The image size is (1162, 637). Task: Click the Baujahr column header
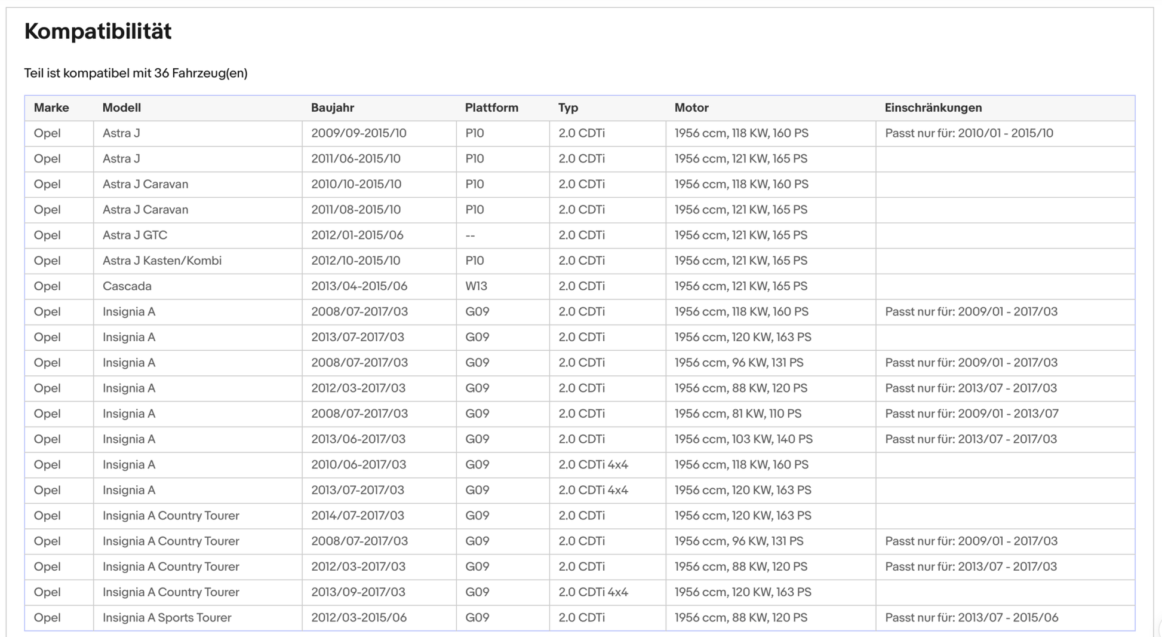332,108
